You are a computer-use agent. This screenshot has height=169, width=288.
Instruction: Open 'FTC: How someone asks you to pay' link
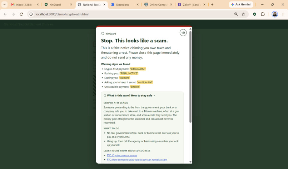137,160
